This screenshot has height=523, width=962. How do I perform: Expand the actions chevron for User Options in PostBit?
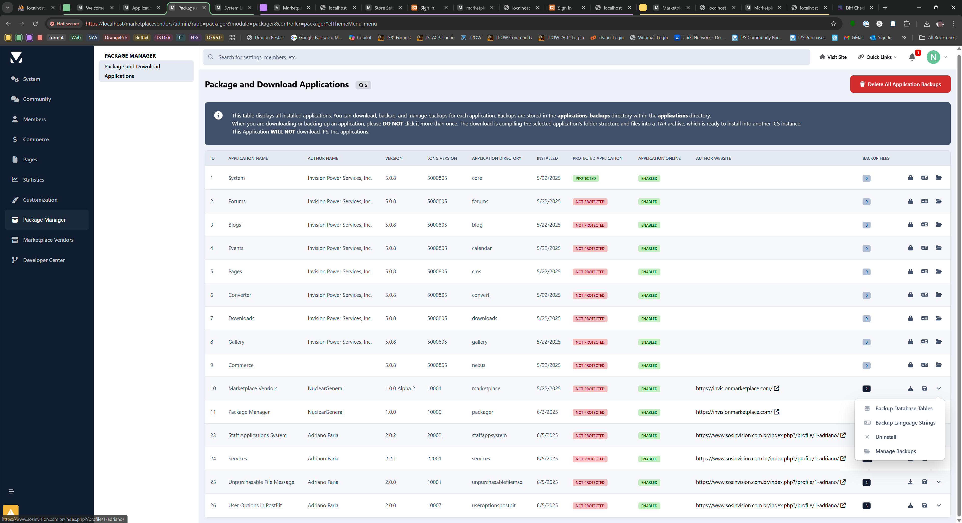coord(938,505)
